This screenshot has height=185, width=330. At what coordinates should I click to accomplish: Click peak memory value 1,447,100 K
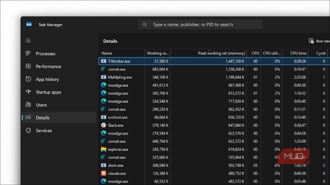click(235, 61)
